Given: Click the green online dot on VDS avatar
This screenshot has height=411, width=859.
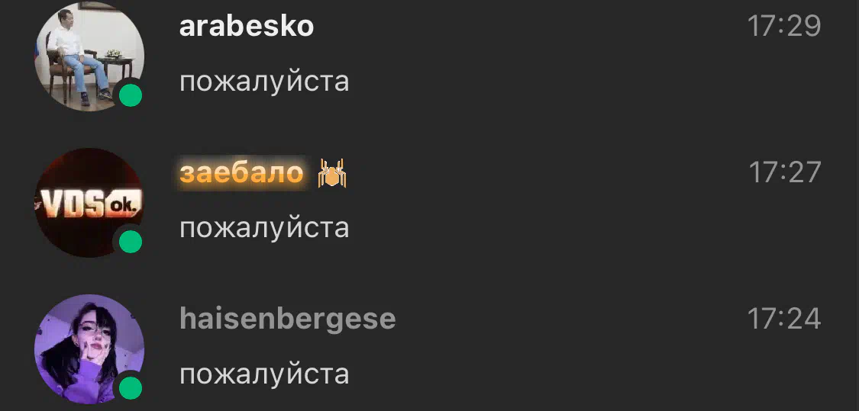Looking at the screenshot, I should [x=131, y=242].
